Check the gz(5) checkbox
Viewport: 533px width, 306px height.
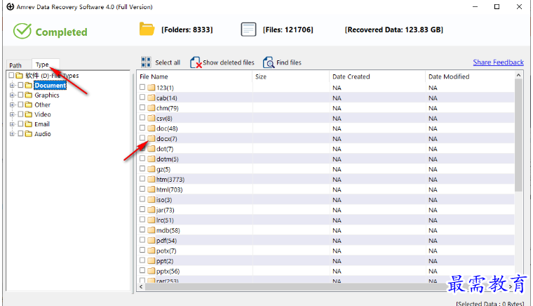pyautogui.click(x=142, y=168)
